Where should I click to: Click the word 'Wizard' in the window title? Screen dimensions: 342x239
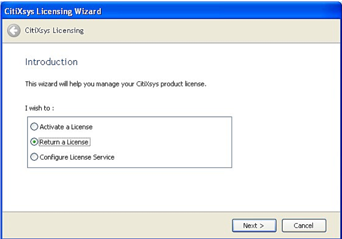[x=88, y=11]
